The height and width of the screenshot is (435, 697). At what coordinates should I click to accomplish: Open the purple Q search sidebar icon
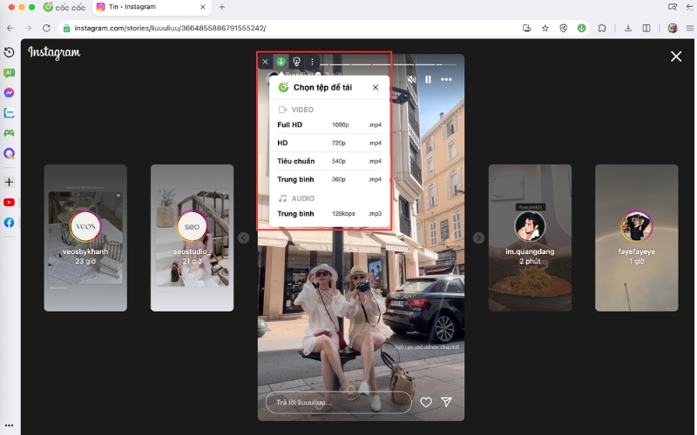(x=9, y=154)
